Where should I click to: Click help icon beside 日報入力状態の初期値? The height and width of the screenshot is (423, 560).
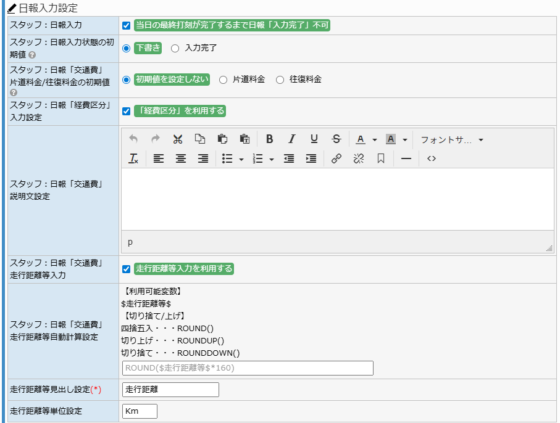(32, 55)
